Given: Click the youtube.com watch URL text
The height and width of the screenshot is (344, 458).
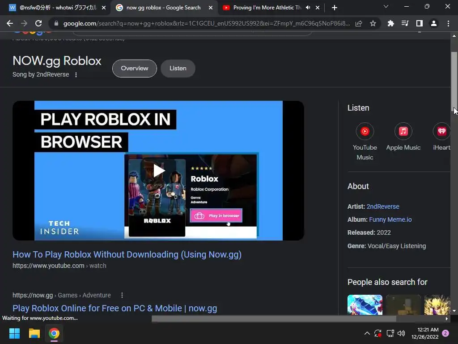Looking at the screenshot, I should pos(59,266).
